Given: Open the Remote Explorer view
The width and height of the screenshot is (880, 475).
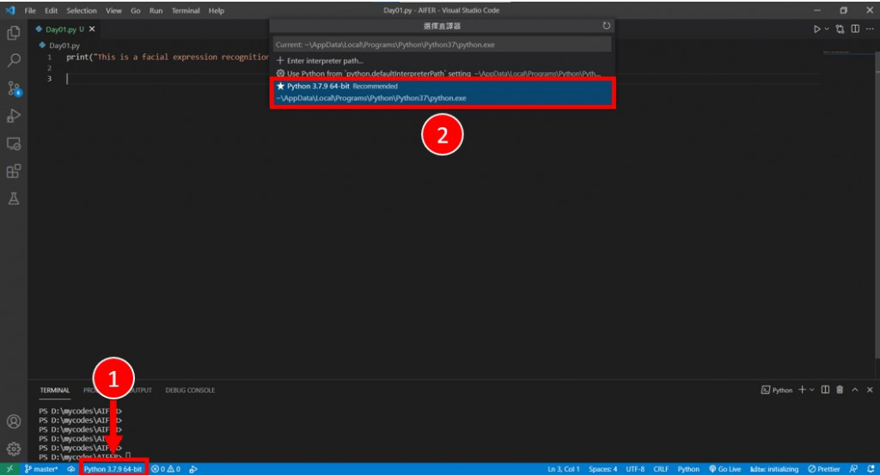Looking at the screenshot, I should (x=14, y=143).
